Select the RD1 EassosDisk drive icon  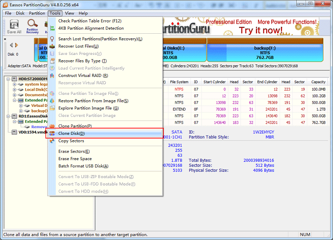tap(15, 116)
